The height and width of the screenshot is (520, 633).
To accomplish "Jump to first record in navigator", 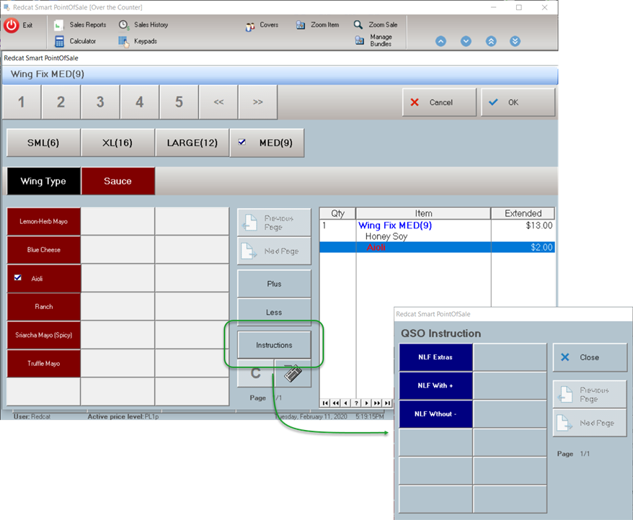I will [325, 403].
